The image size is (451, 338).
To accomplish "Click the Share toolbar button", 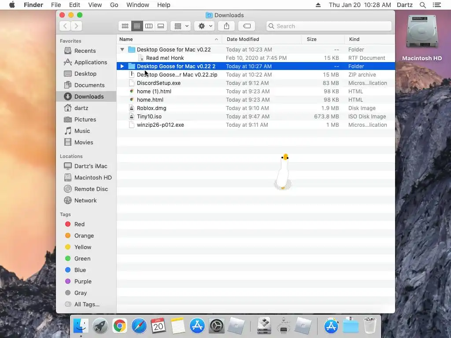I will coord(227,26).
